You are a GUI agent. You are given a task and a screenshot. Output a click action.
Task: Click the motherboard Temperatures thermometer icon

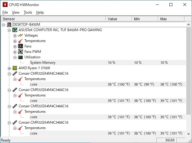coord(21,41)
